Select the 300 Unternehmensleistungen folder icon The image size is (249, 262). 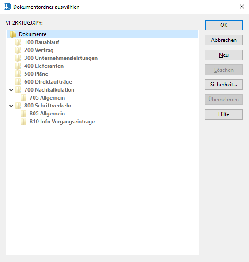click(18, 58)
